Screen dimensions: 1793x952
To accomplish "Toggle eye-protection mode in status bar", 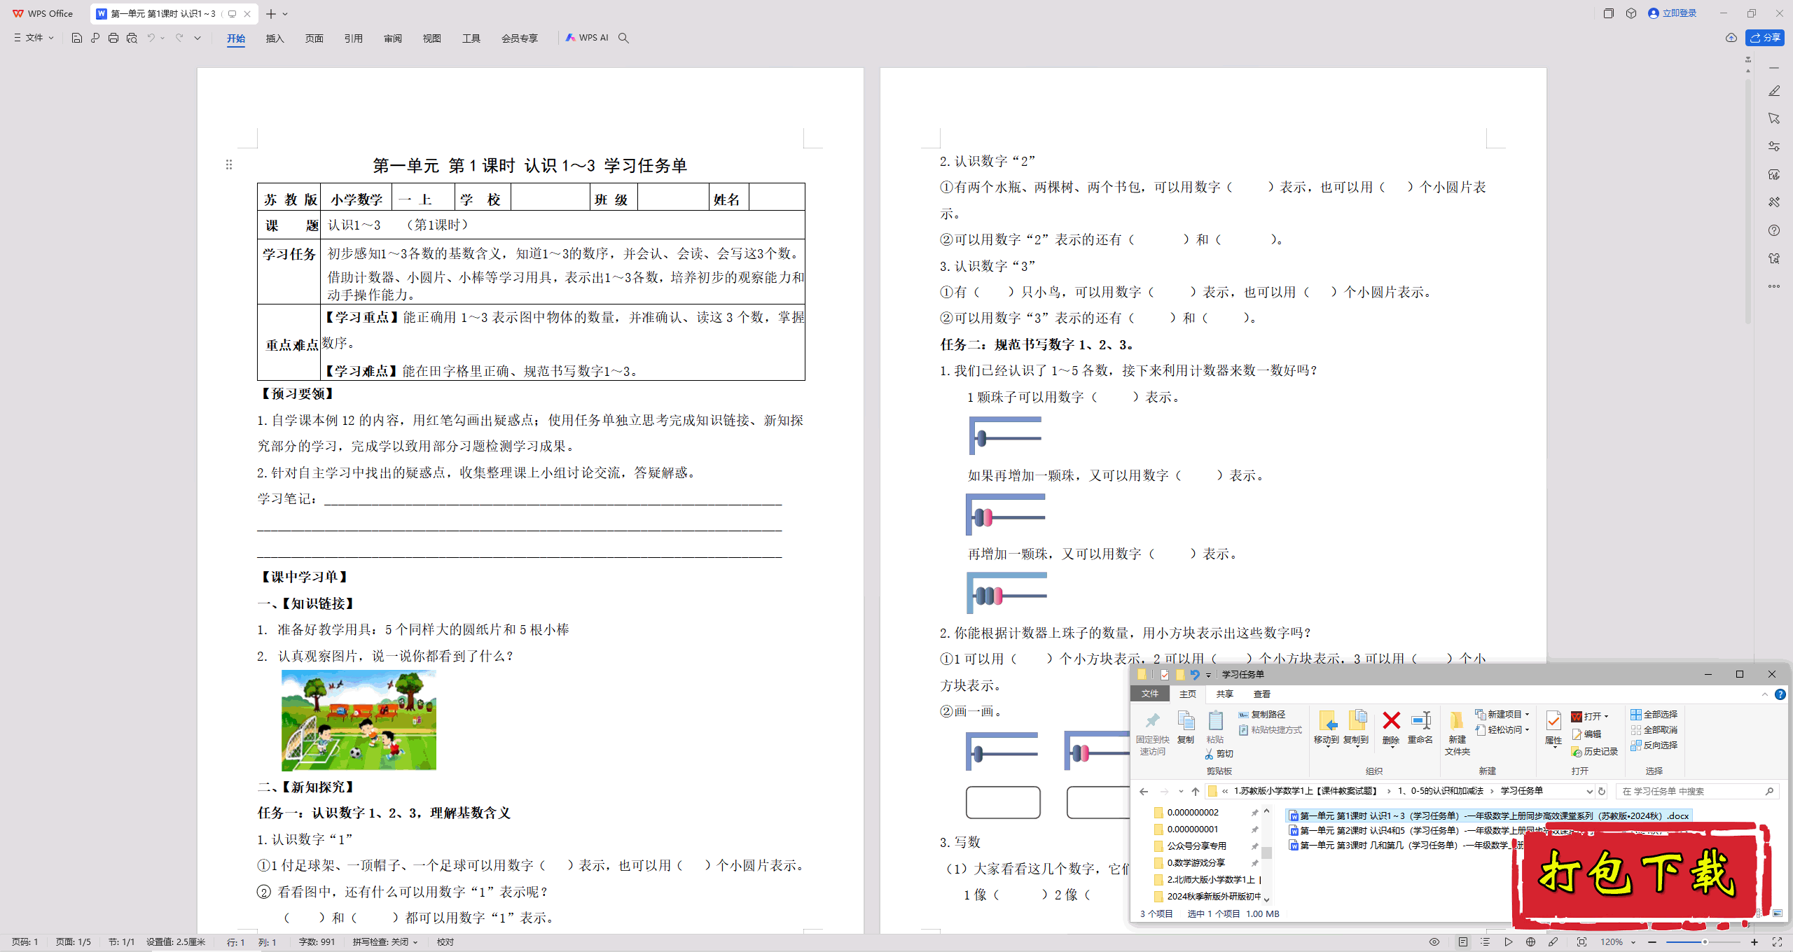I will (x=1434, y=942).
